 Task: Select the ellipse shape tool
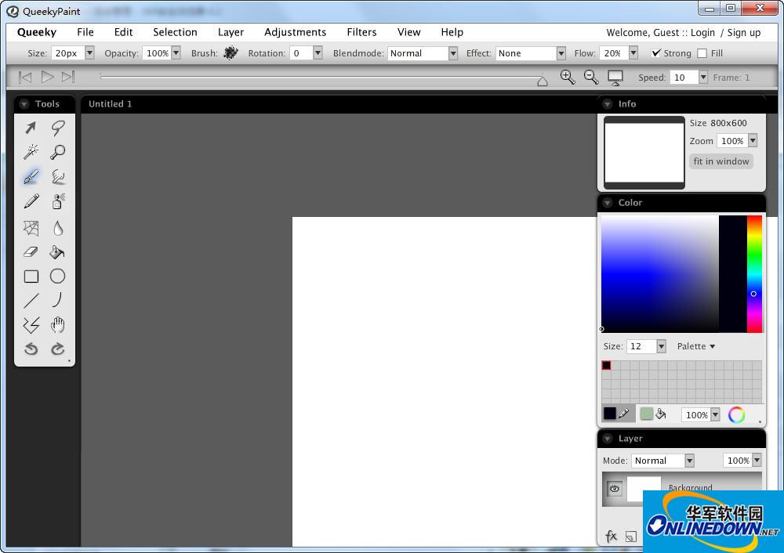click(x=57, y=276)
